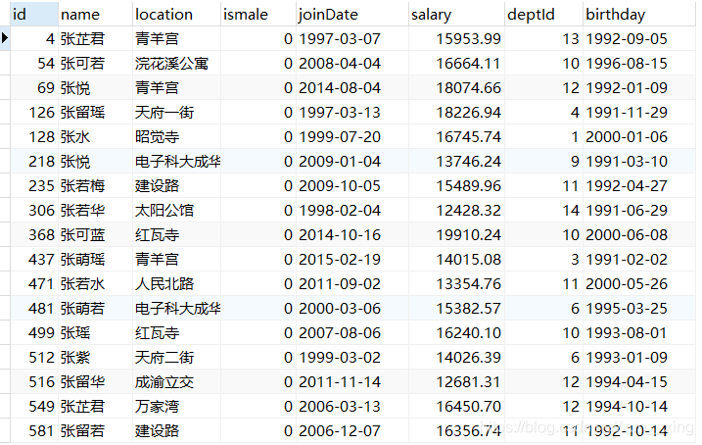
Task: Select location 天府二街
Action: [x=176, y=358]
